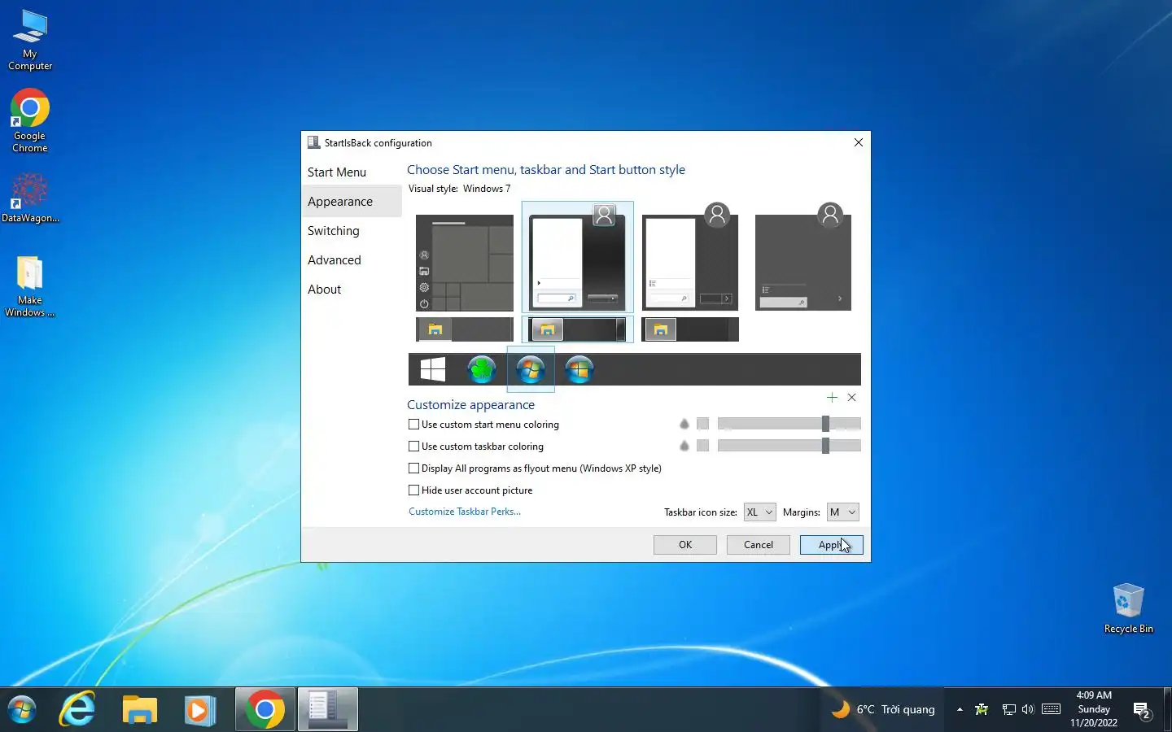This screenshot has height=732, width=1172.
Task: Show hidden tray icons arrow
Action: (960, 709)
